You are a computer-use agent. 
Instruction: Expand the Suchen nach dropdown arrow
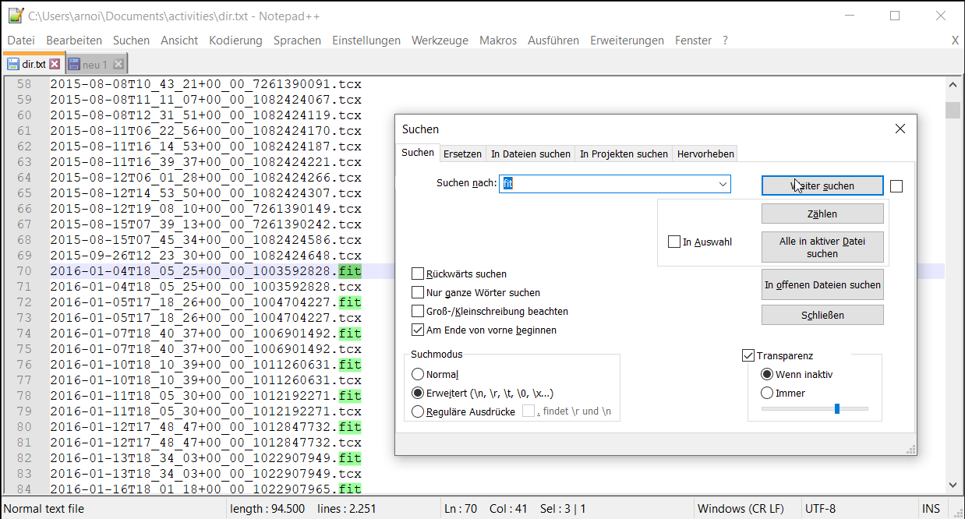723,184
